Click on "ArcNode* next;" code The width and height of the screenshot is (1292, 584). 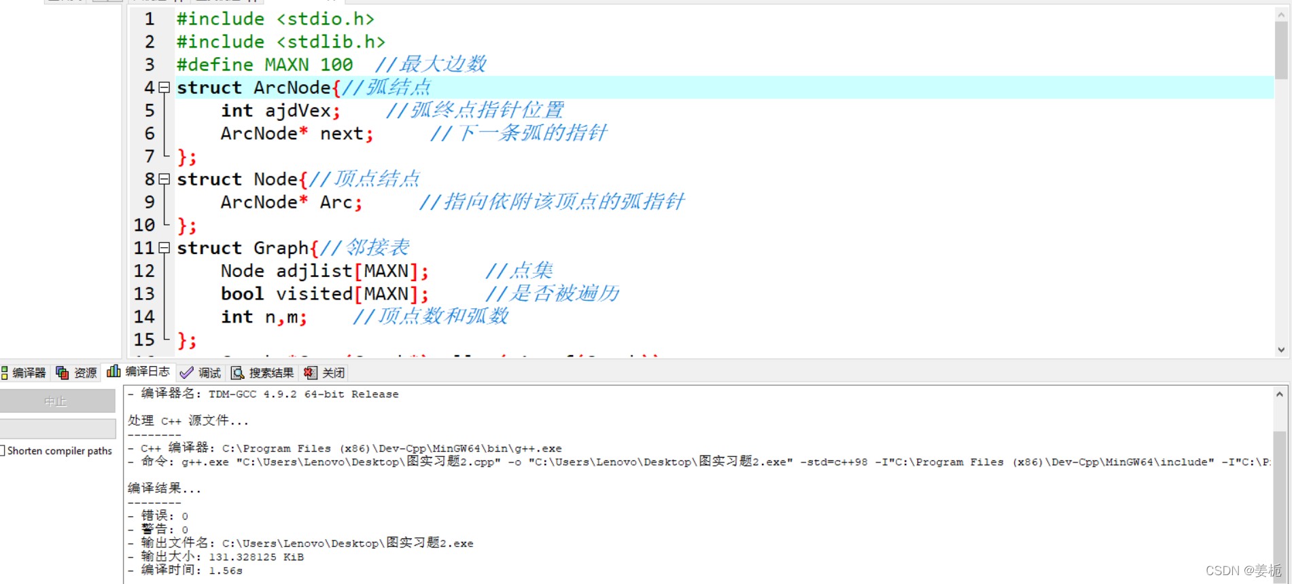pos(297,134)
